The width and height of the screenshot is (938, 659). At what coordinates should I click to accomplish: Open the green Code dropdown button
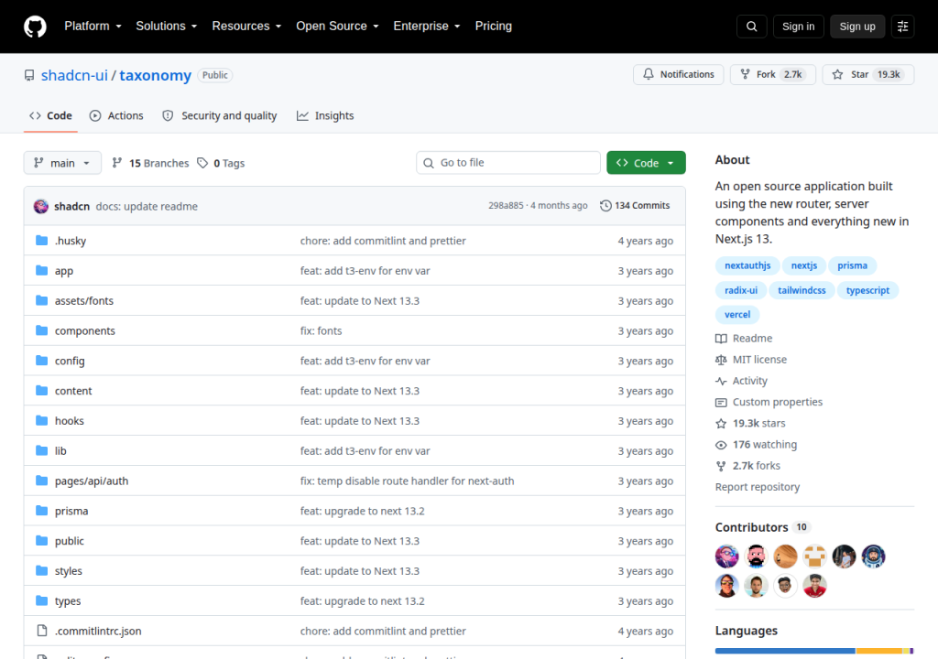(646, 163)
